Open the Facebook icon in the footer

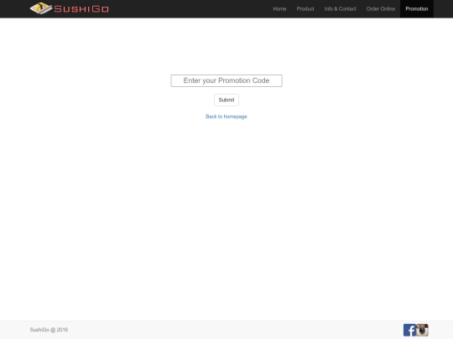point(409,330)
